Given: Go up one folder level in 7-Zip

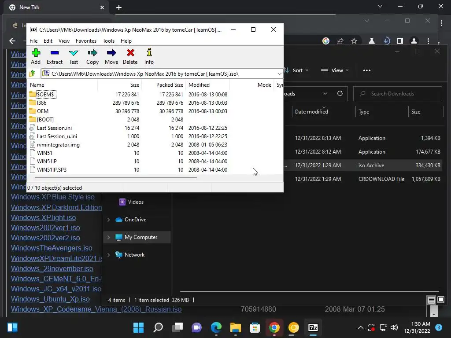Looking at the screenshot, I should click(x=32, y=73).
